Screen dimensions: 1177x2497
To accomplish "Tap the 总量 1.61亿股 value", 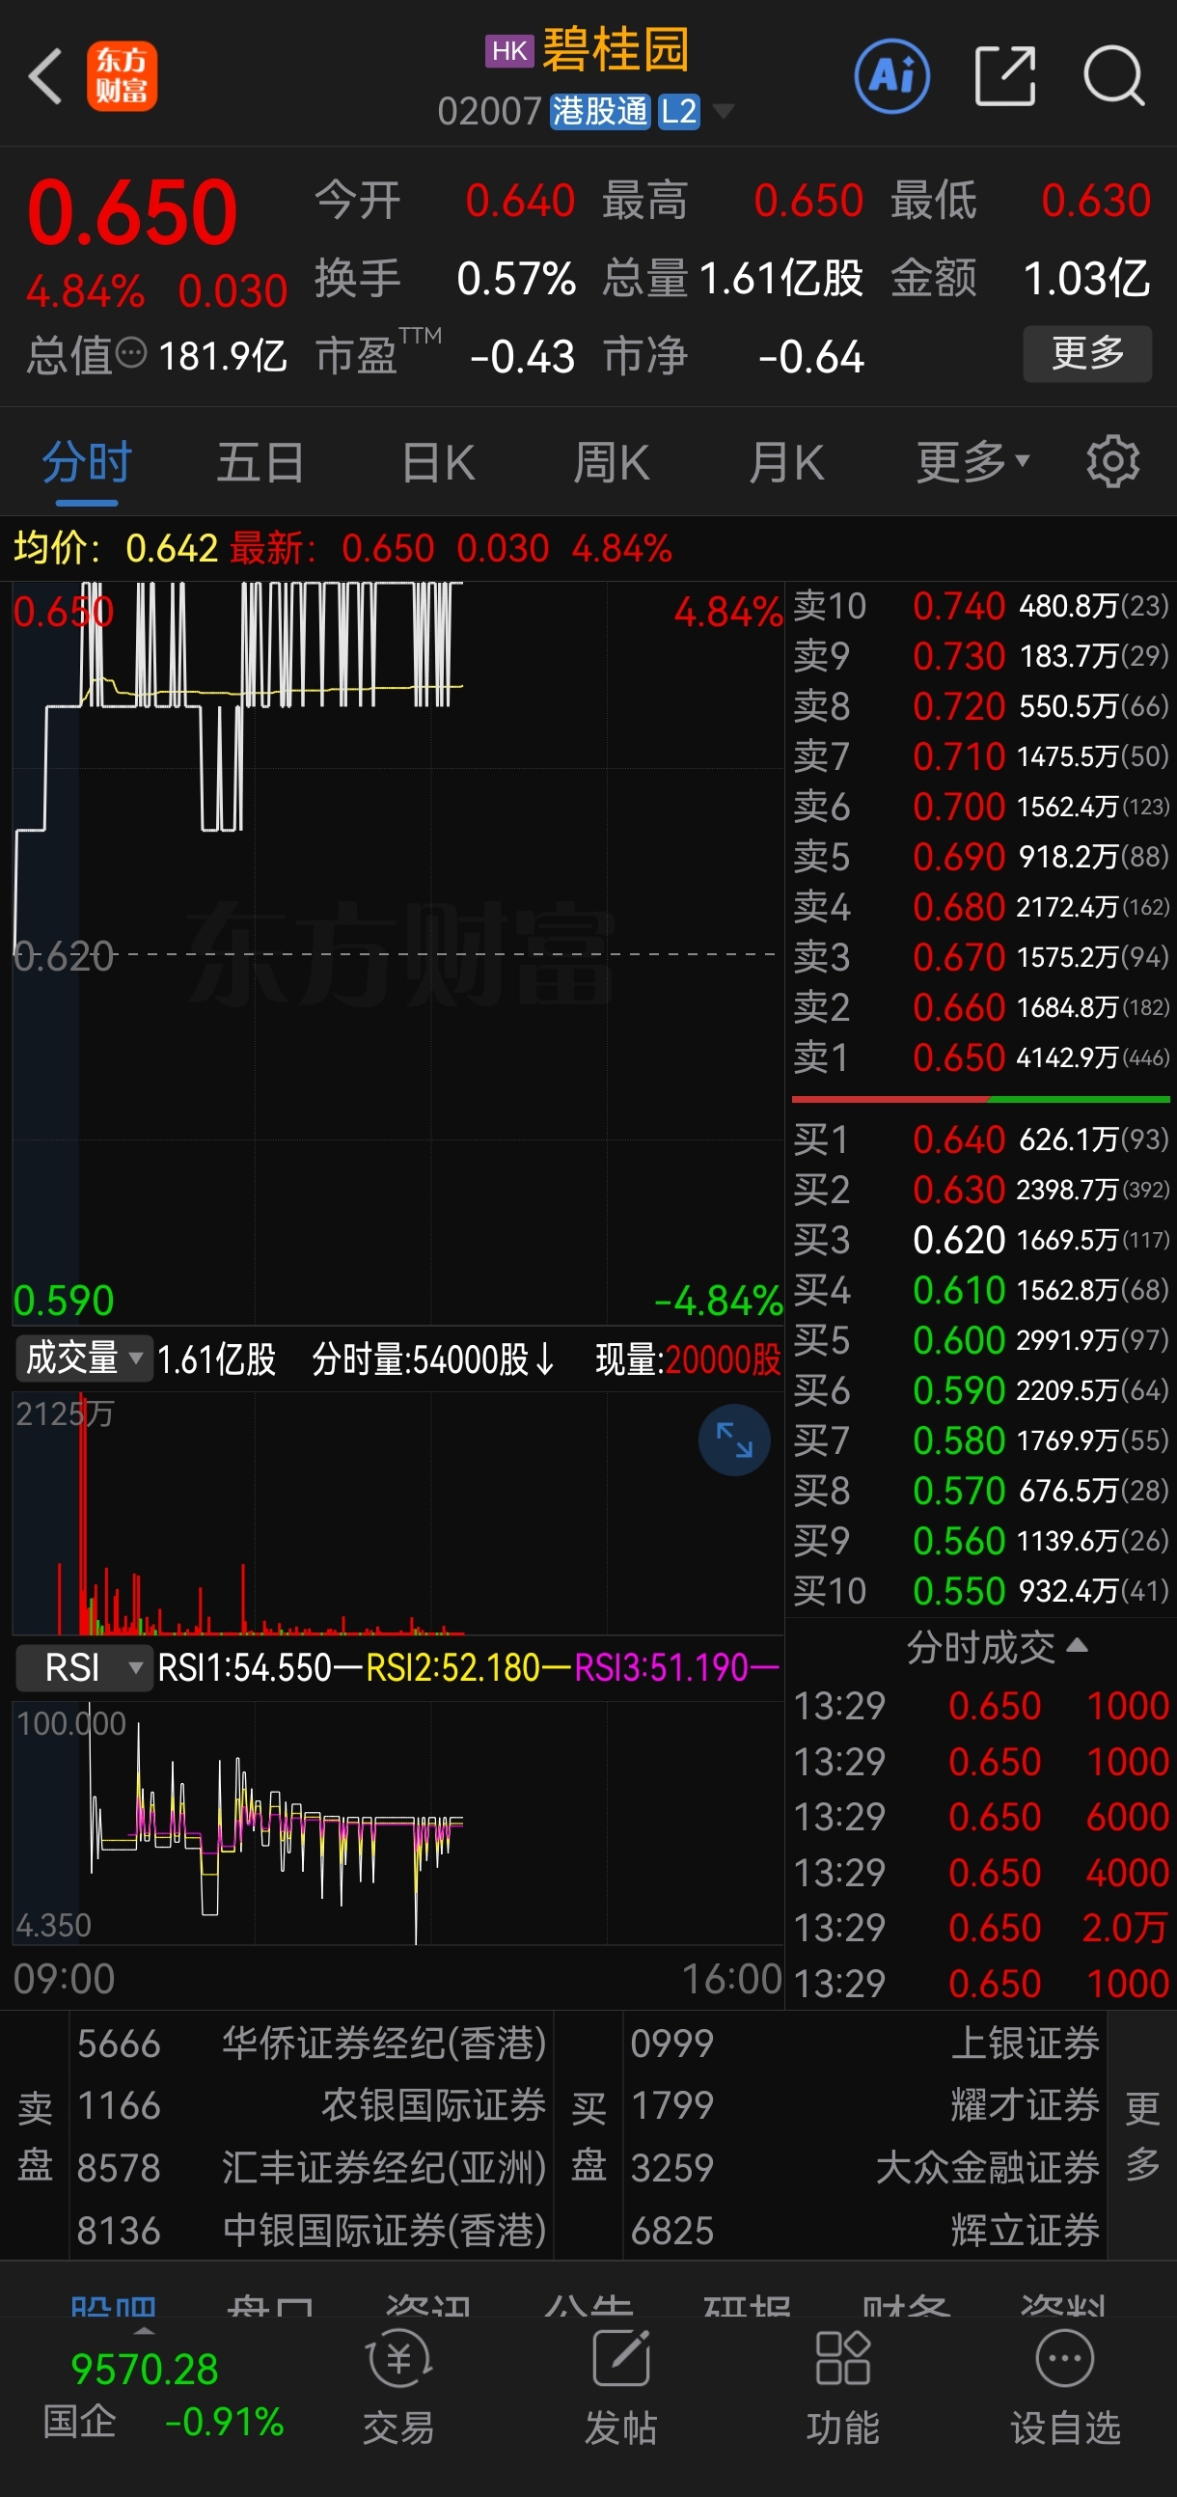I will click(781, 279).
